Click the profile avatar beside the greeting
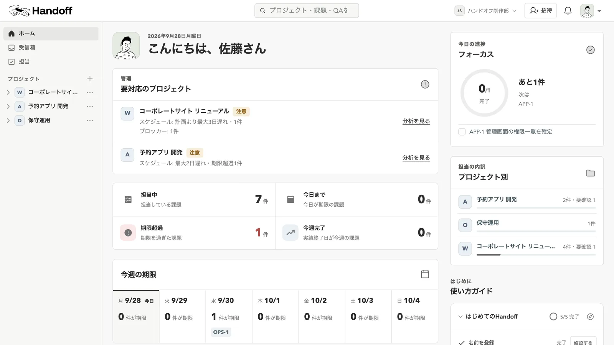The image size is (614, 345). coord(126,46)
